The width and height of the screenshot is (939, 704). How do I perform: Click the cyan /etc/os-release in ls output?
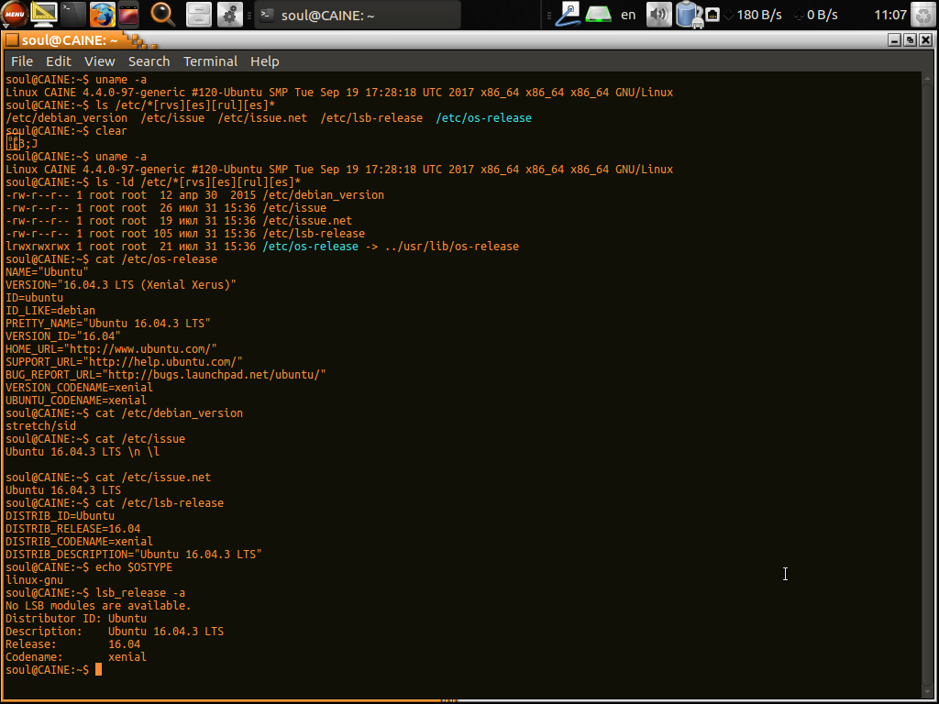[484, 118]
